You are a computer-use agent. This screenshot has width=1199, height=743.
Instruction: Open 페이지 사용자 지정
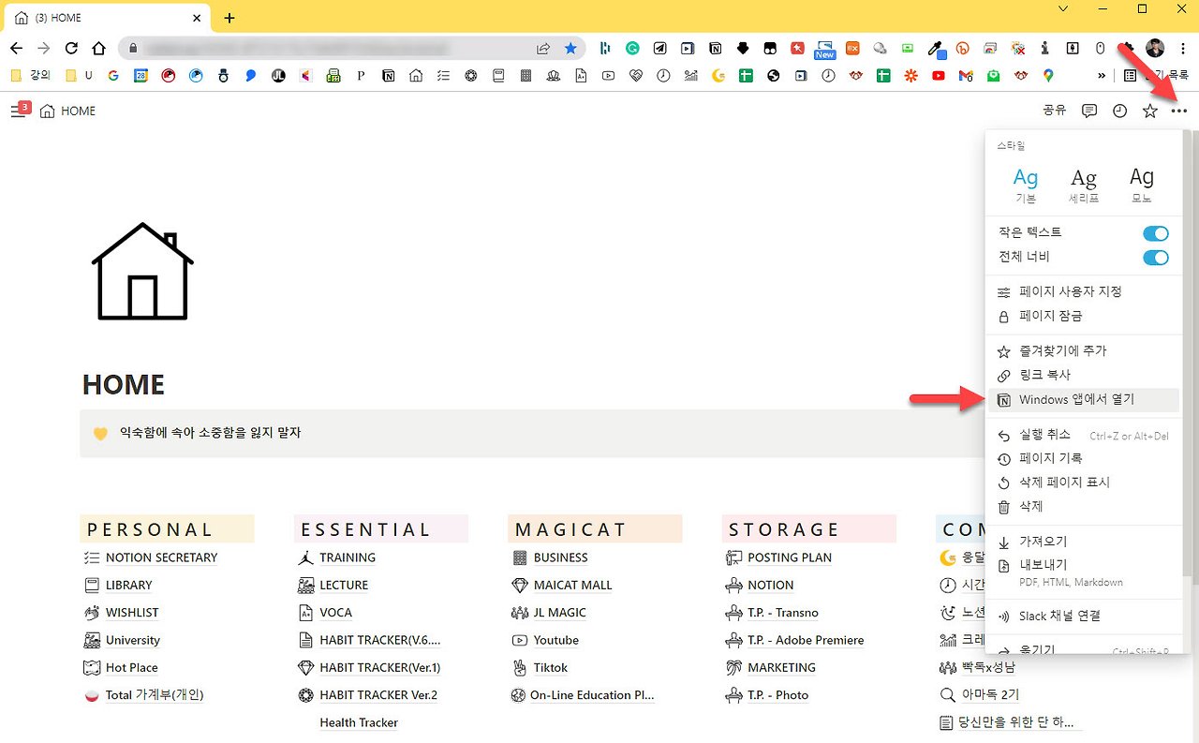pos(1083,292)
